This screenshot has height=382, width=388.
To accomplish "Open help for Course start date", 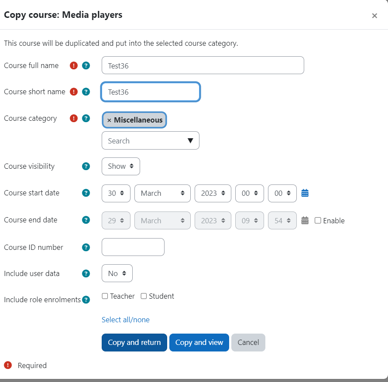I will [86, 193].
